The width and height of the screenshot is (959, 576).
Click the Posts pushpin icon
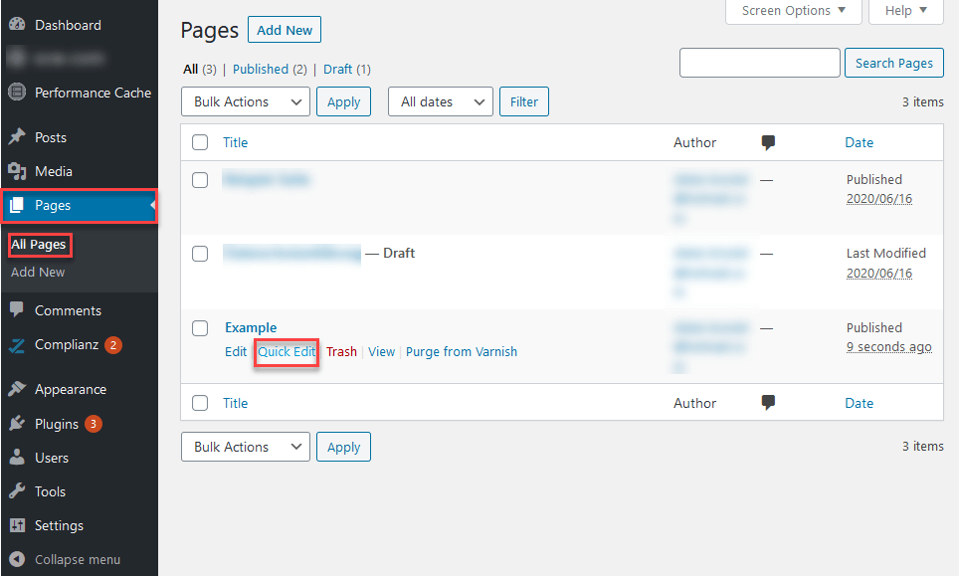tap(17, 137)
